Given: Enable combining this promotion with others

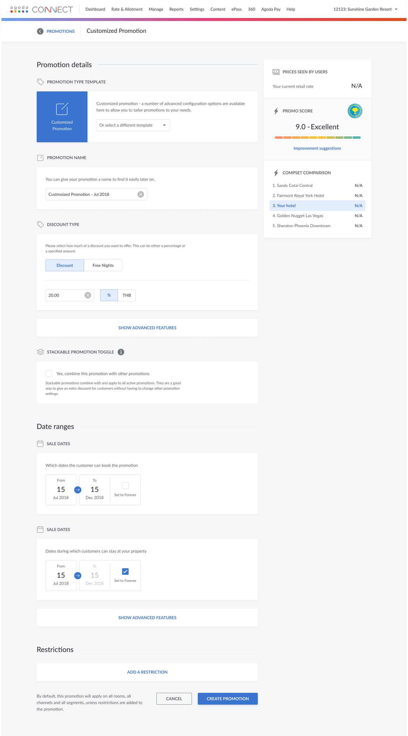Looking at the screenshot, I should (x=49, y=374).
